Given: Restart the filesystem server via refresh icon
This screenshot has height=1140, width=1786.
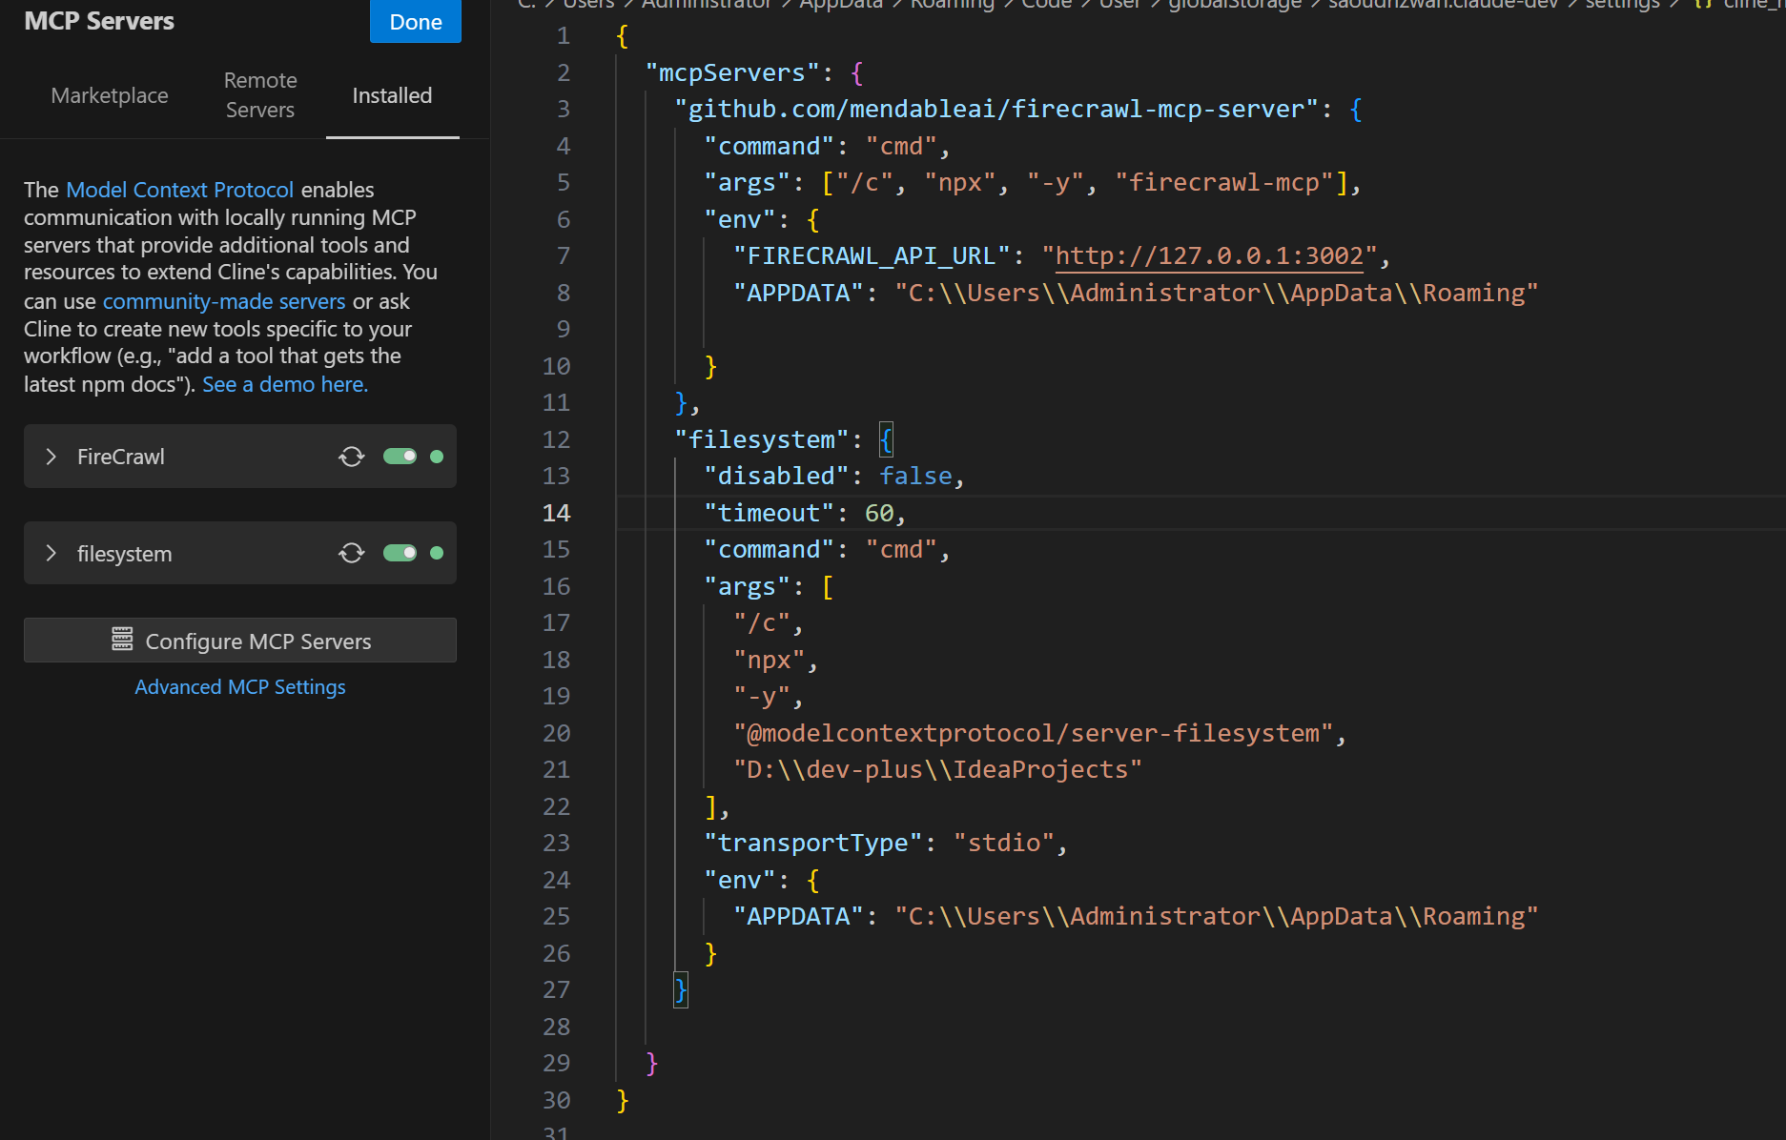Looking at the screenshot, I should [351, 553].
